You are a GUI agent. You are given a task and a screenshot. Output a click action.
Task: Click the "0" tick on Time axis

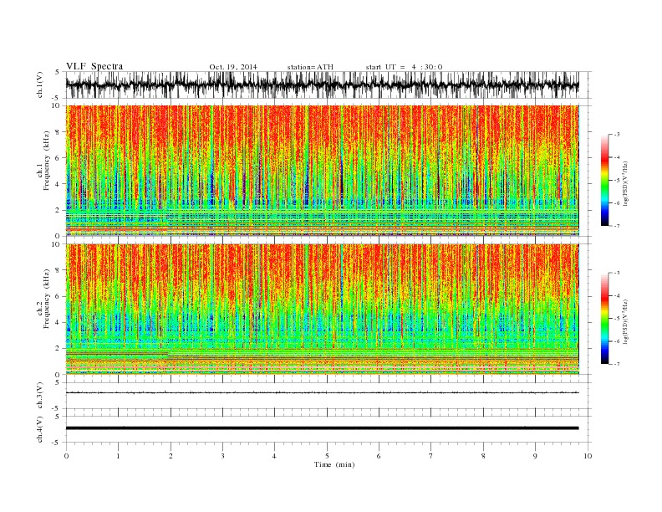[x=66, y=456]
